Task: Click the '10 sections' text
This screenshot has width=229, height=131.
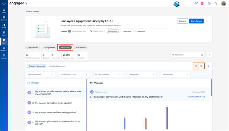Action: 127,31
